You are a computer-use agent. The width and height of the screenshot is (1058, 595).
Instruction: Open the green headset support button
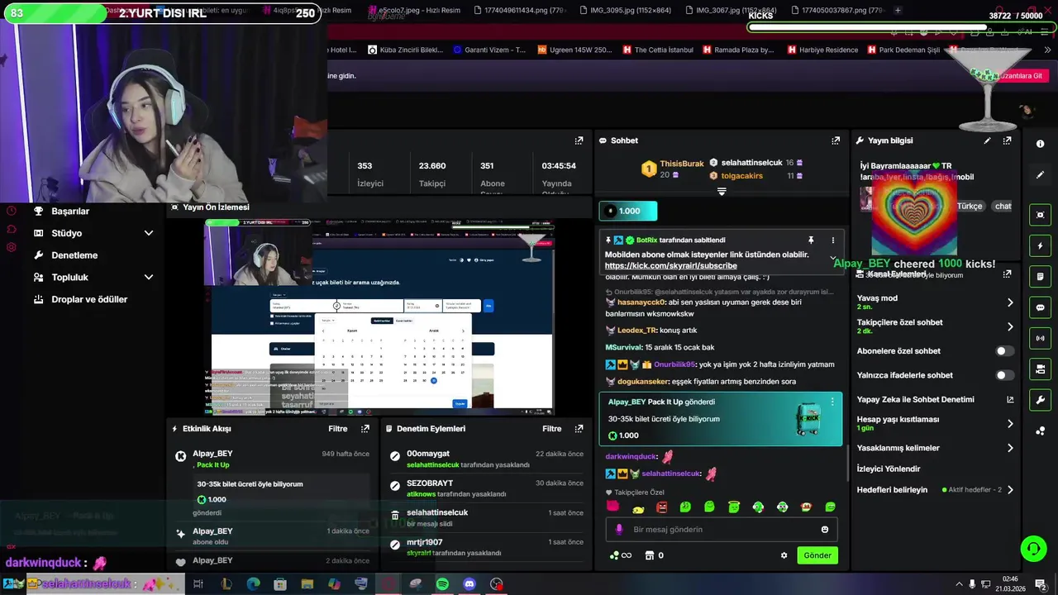(1033, 548)
